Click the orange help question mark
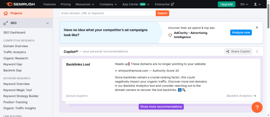 (x=257, y=107)
